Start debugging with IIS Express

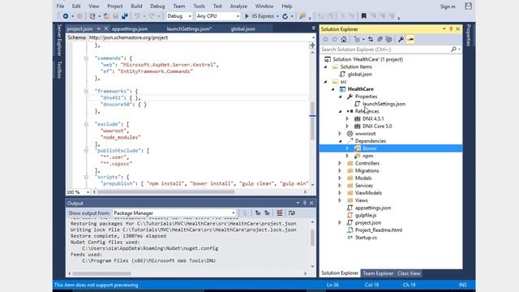coord(259,16)
